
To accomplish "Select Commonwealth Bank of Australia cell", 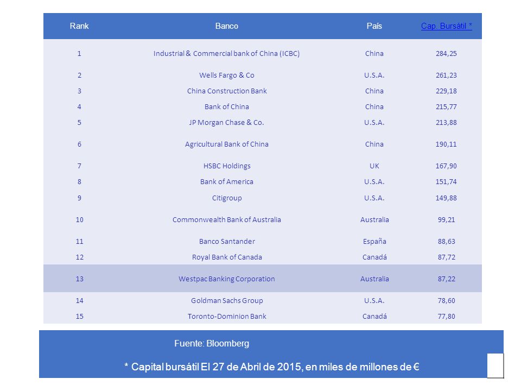I will pyautogui.click(x=227, y=219).
